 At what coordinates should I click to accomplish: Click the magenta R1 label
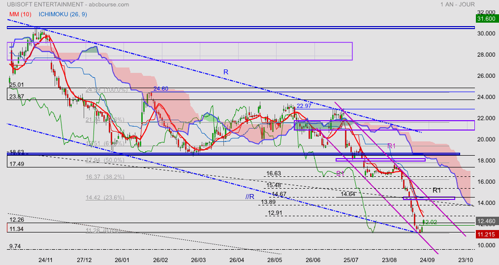391,146
